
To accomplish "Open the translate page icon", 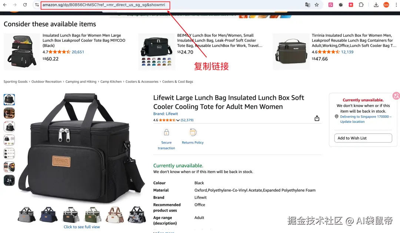I will pyautogui.click(x=308, y=5).
